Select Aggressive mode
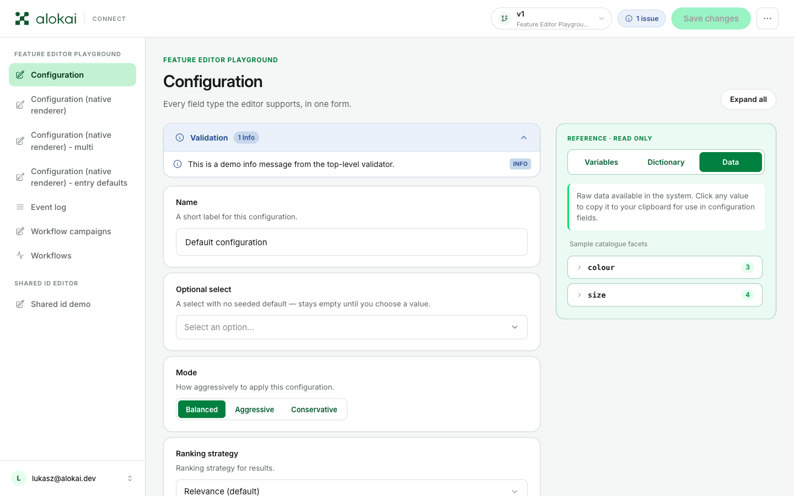This screenshot has width=794, height=496. (x=255, y=409)
